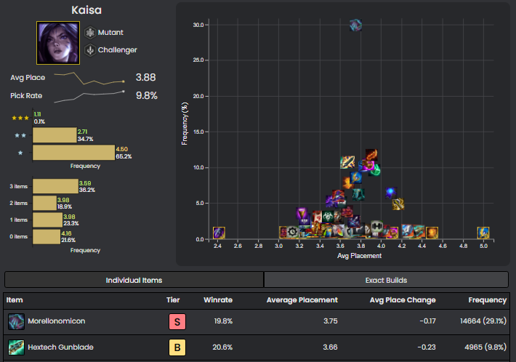Viewport: 516px width, 362px height.
Task: Switch to the Exact Builds tab
Action: [385, 280]
